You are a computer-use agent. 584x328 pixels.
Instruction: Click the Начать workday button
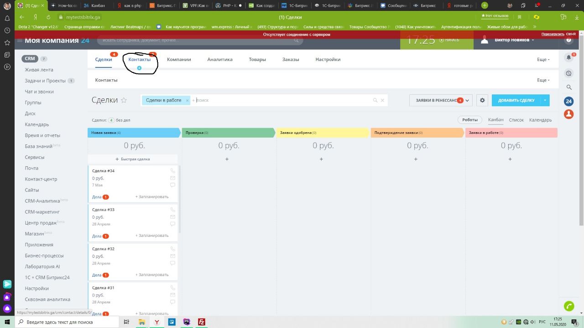click(449, 40)
